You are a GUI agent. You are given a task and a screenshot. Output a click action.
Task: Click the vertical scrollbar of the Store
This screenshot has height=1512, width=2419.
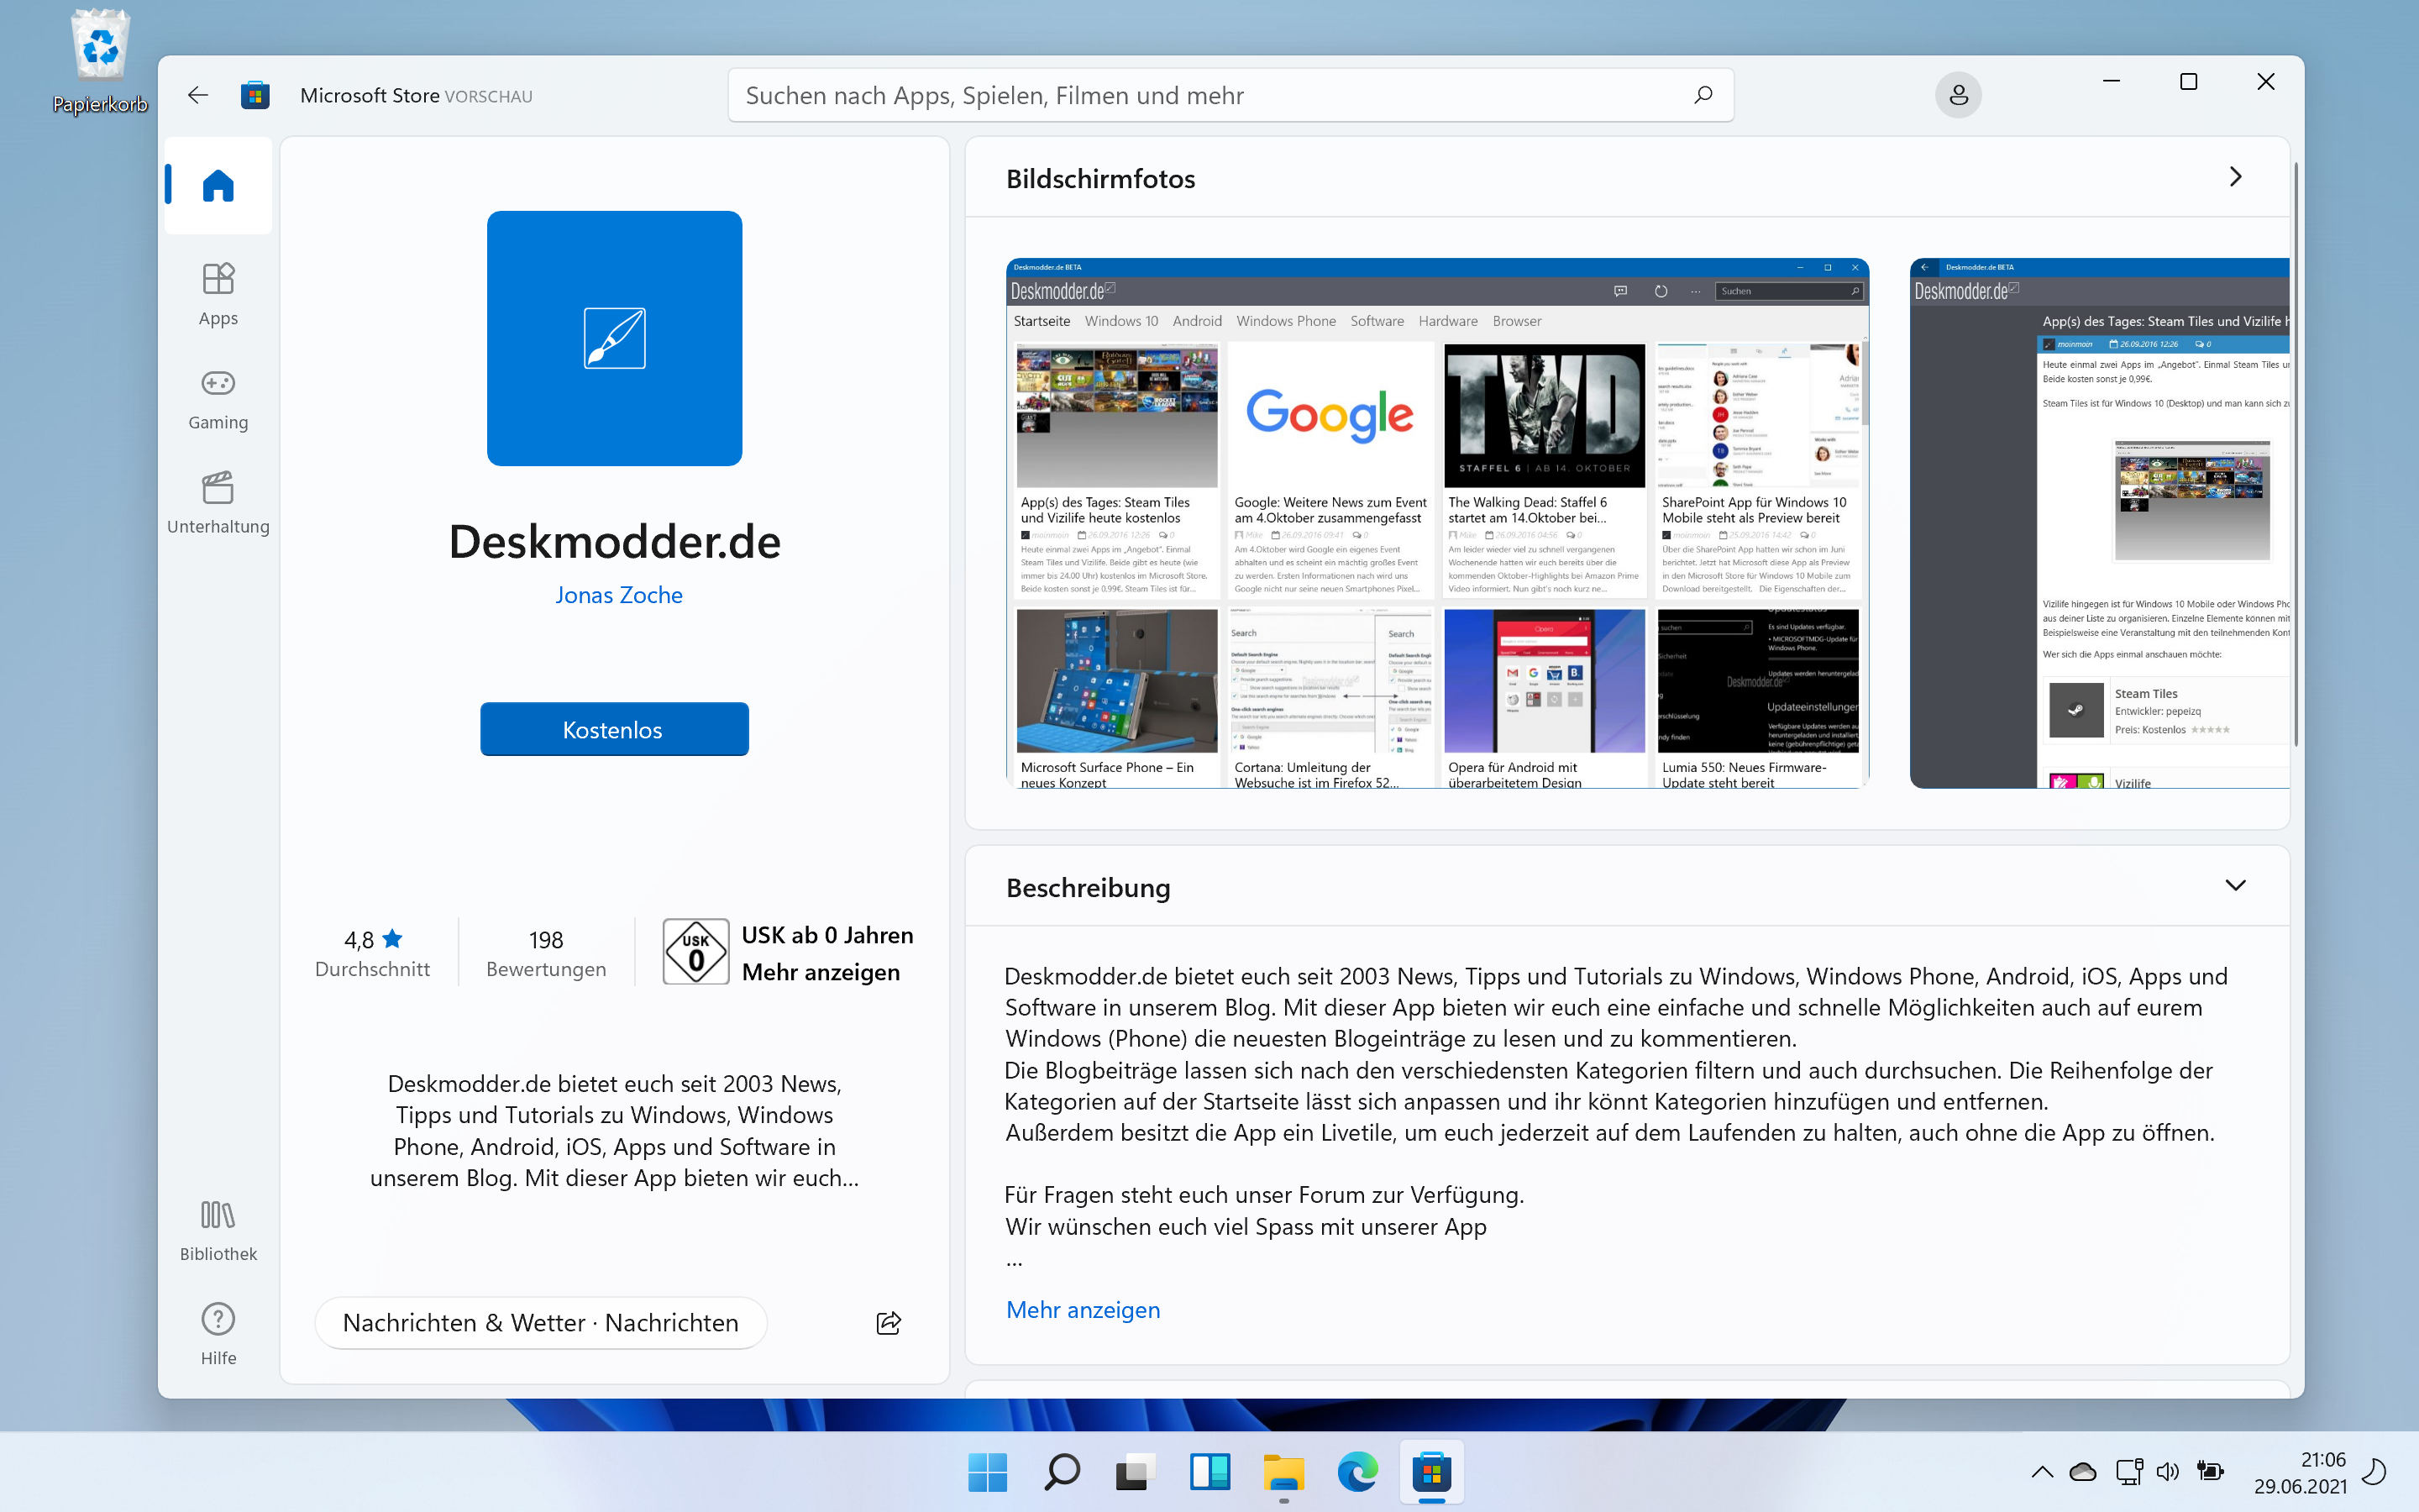2296,455
